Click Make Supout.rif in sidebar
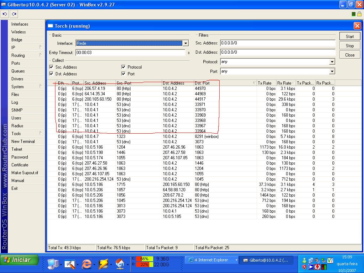 26,173
